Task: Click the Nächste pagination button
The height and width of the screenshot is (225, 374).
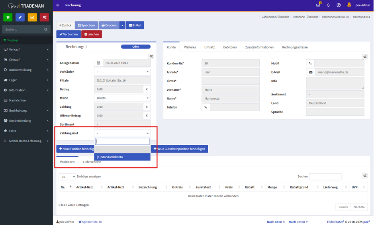Action: click(359, 207)
